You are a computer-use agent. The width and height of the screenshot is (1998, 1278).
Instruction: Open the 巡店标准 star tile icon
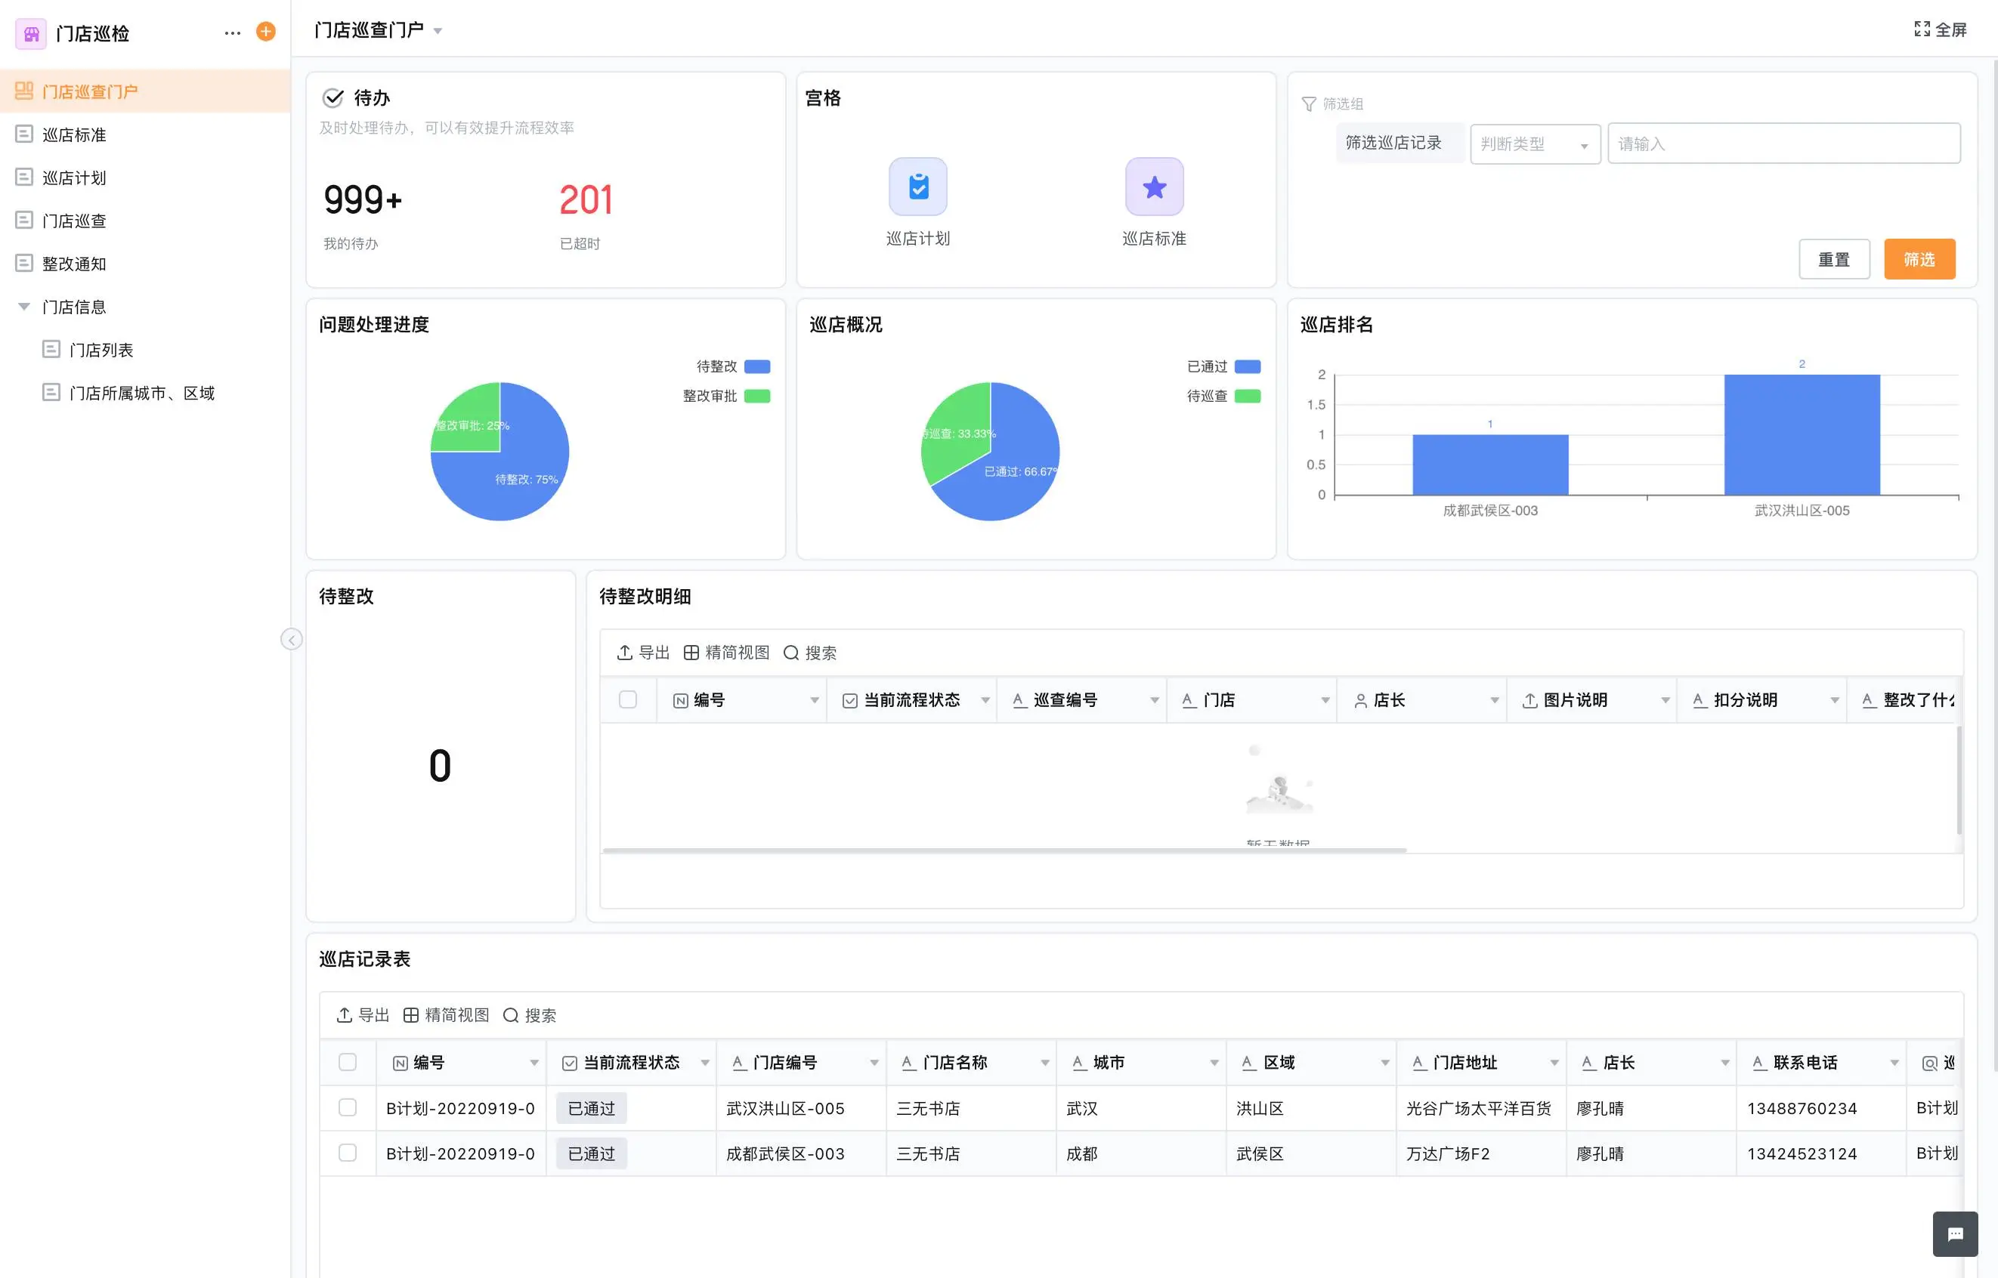[1154, 187]
